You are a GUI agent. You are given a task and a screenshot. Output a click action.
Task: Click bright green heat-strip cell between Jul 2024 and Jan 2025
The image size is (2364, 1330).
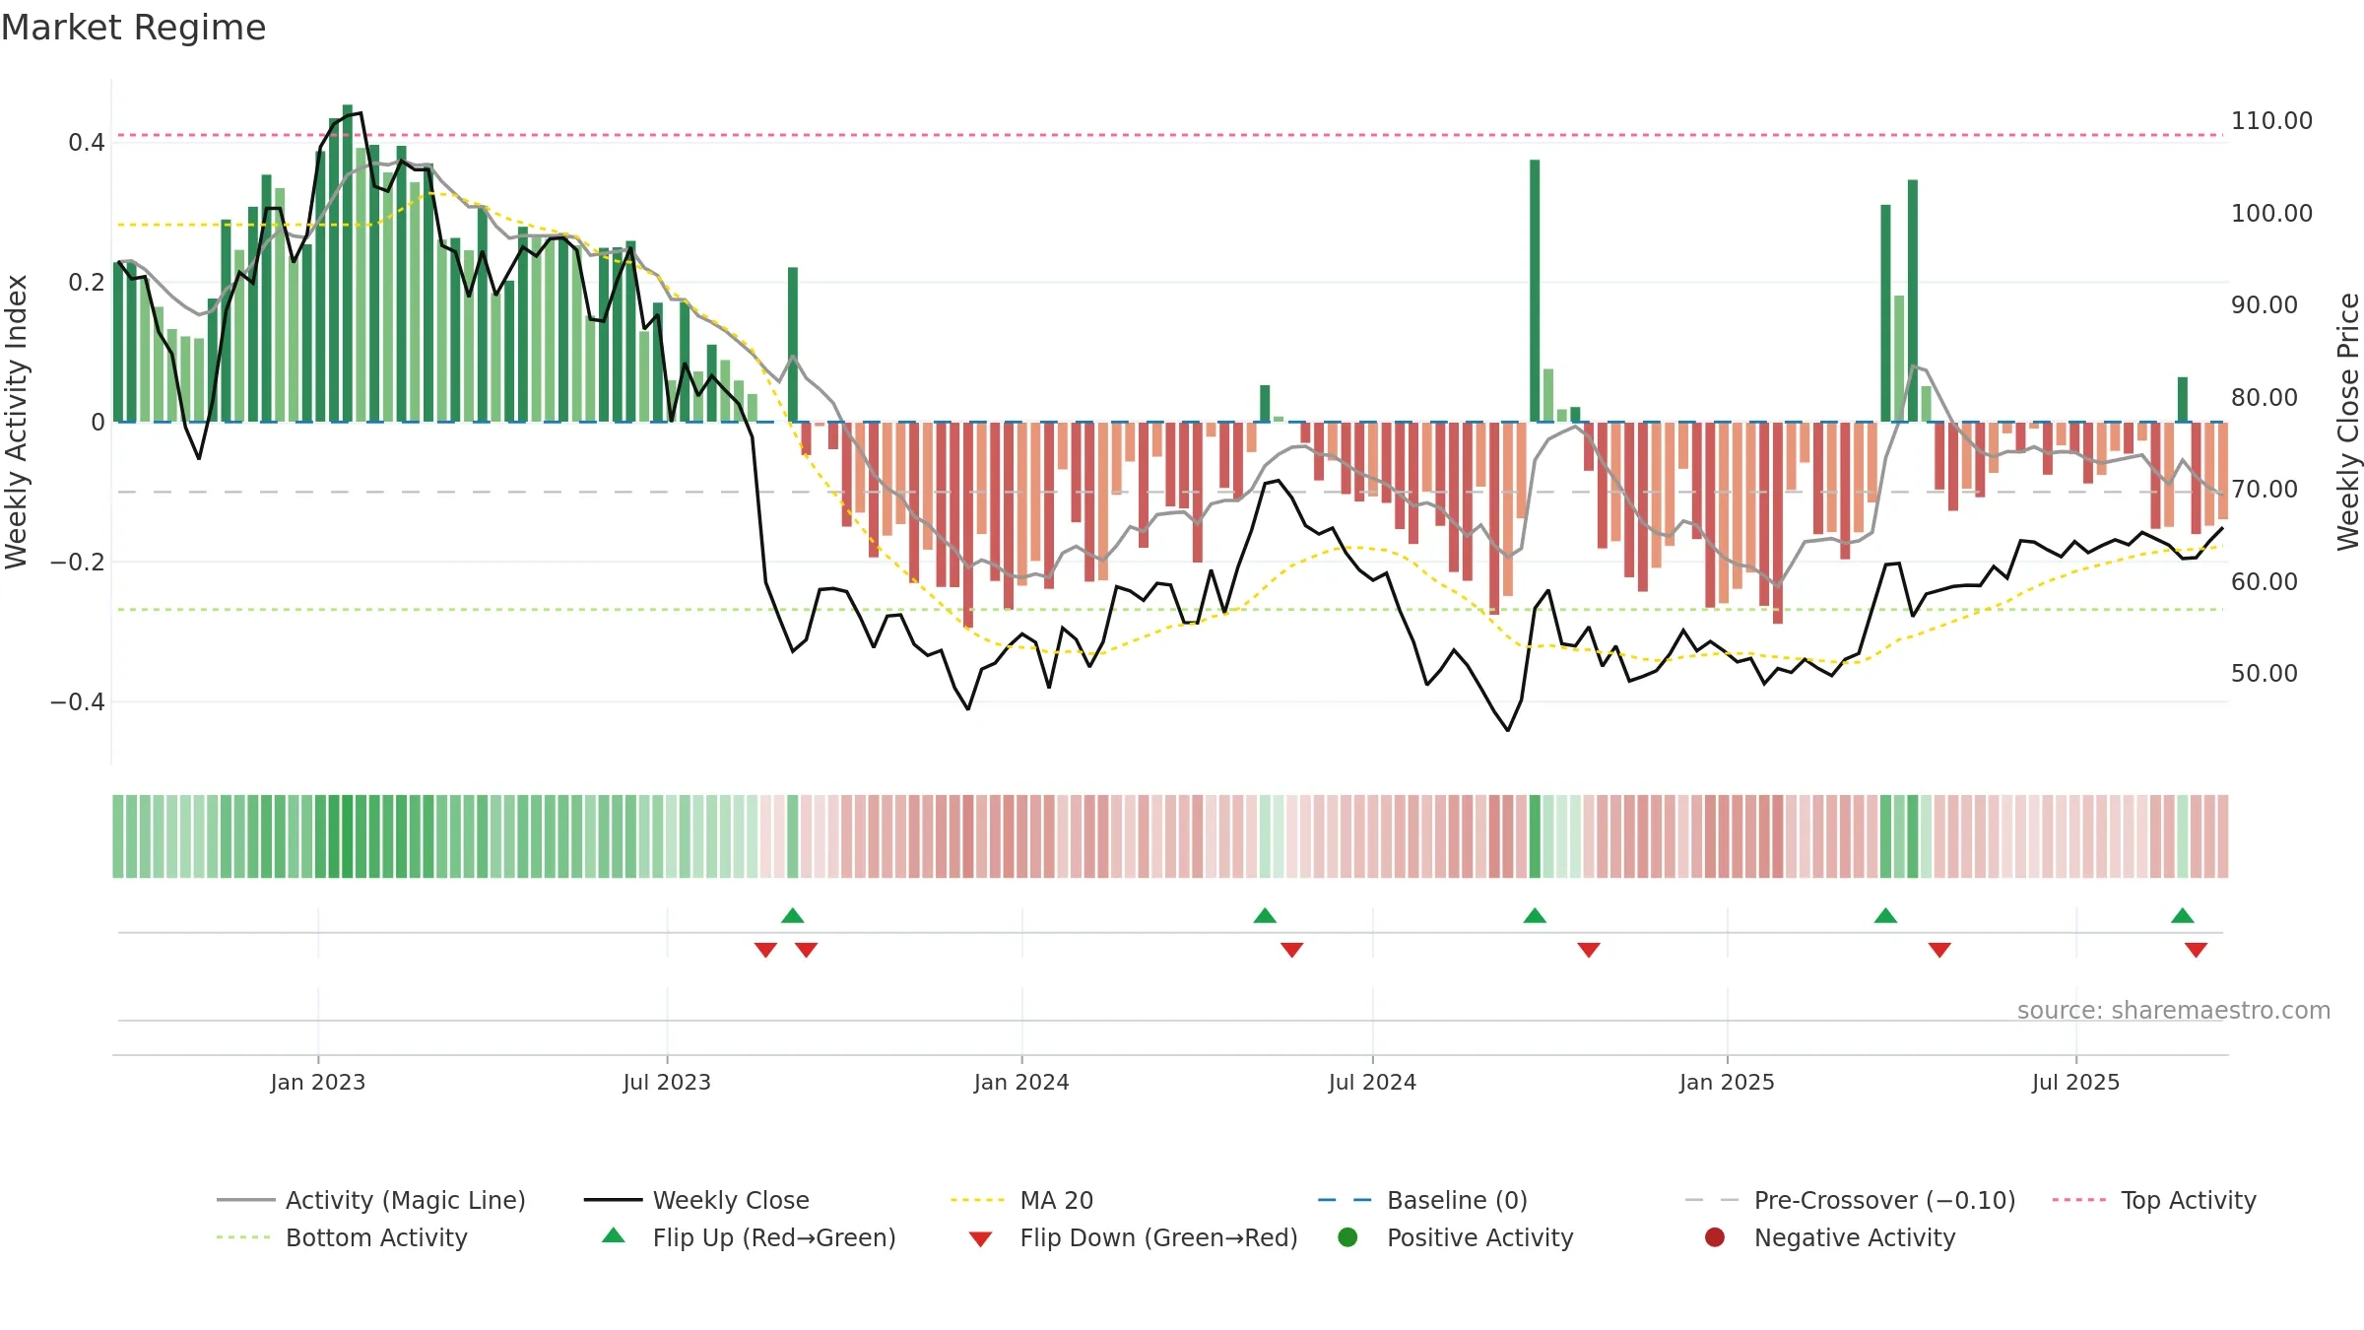(1535, 836)
